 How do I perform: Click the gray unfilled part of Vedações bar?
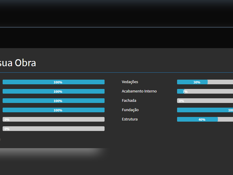click(x=220, y=82)
